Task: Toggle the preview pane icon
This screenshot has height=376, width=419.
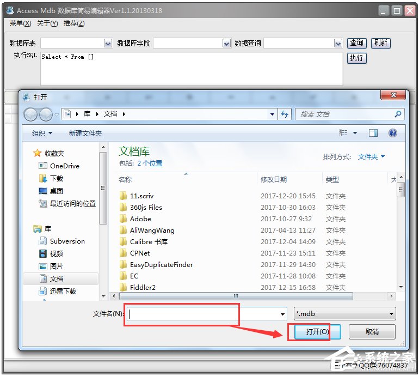Action: pos(373,133)
